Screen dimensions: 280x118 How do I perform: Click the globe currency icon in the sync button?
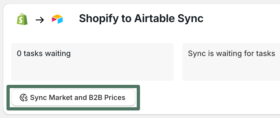[x=24, y=98]
